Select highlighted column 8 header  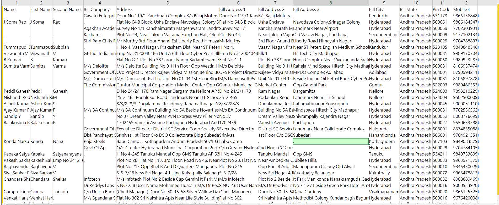[331, 3]
